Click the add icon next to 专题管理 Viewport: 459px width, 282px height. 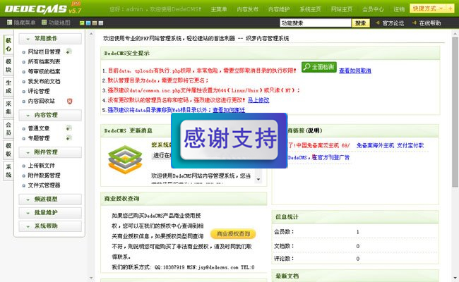point(68,137)
